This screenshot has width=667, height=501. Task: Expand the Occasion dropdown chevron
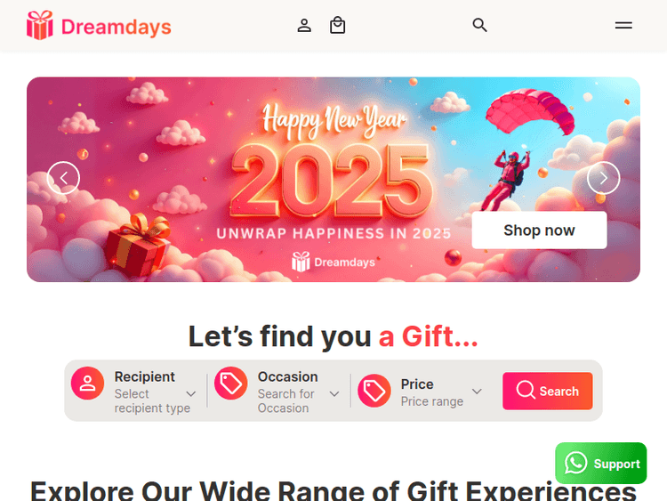[334, 393]
